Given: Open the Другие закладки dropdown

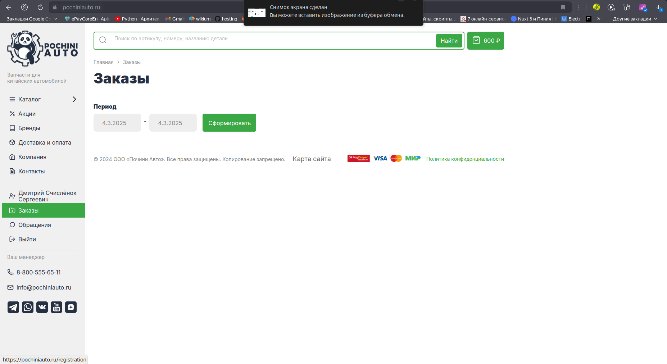Looking at the screenshot, I should point(635,19).
